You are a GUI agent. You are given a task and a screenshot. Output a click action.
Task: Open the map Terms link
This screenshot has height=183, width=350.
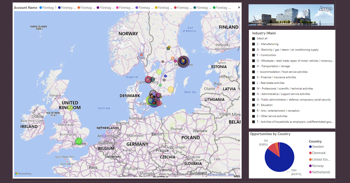pos(231,174)
